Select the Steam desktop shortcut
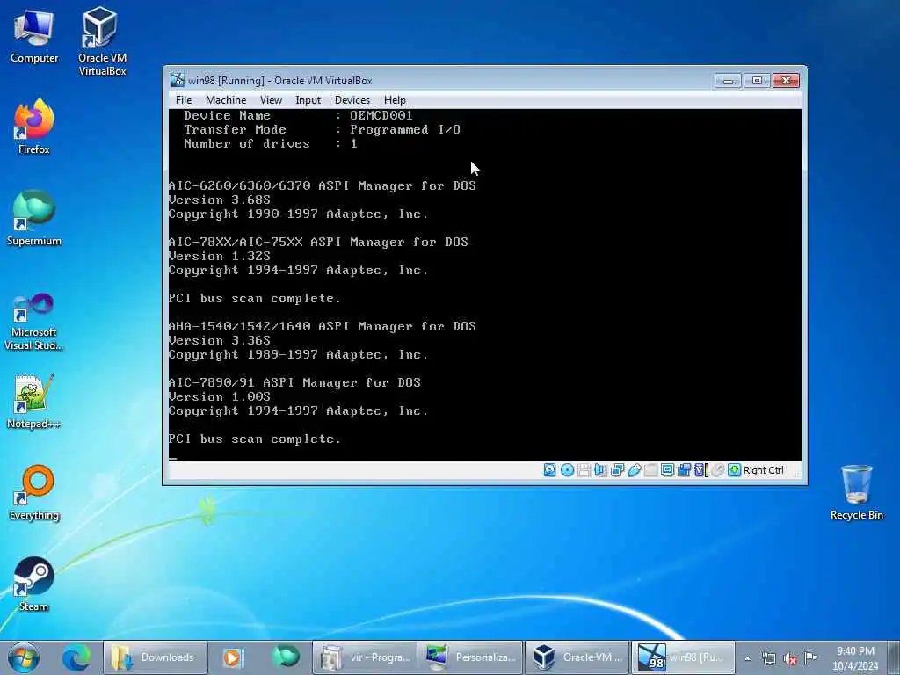Viewport: 900px width, 675px height. pyautogui.click(x=34, y=584)
